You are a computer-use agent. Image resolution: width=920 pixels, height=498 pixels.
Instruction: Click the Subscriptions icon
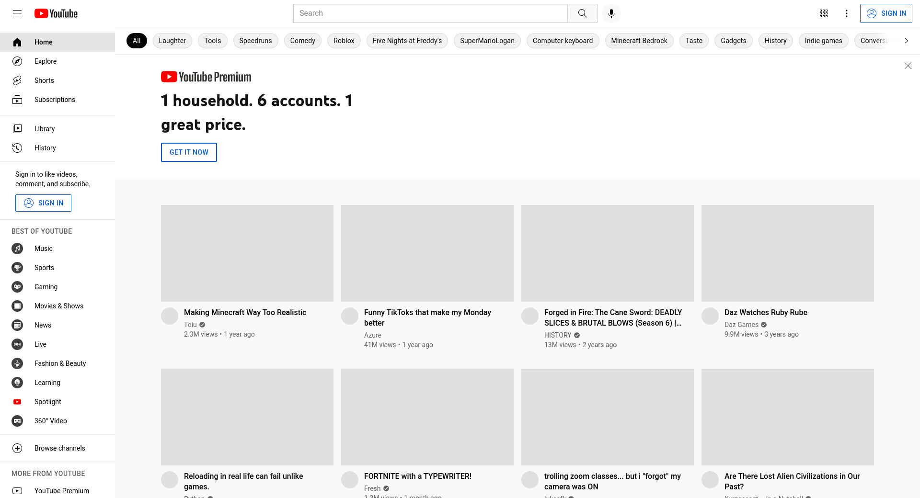(17, 100)
